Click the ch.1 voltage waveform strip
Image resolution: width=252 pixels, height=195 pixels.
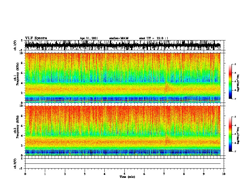[123, 45]
